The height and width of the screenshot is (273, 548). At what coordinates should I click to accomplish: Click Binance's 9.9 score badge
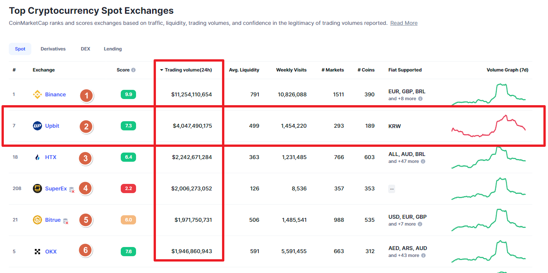(x=128, y=94)
